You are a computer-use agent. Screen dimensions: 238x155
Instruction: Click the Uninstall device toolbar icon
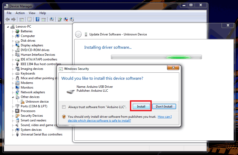pos(65,19)
